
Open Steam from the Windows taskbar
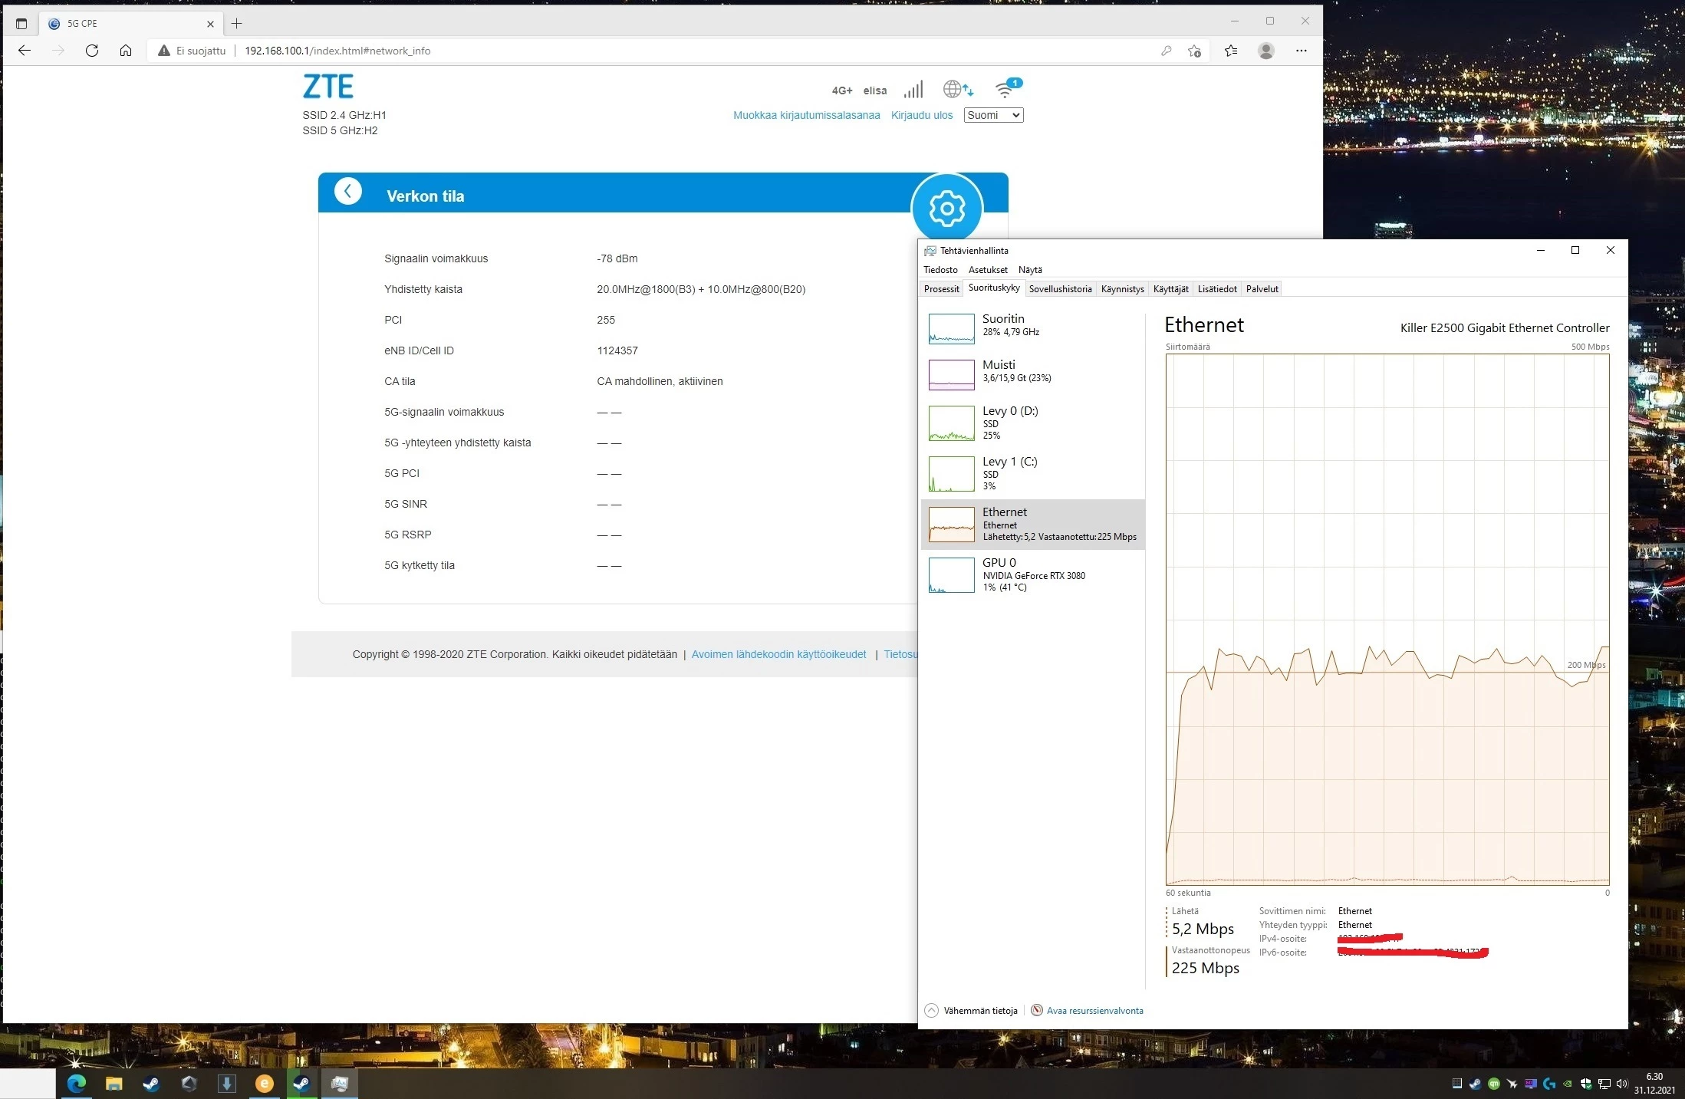(x=151, y=1084)
